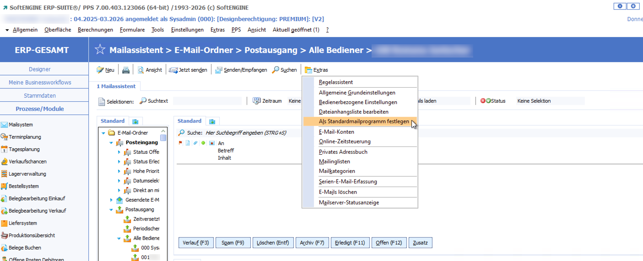Collapse the Posteingang folder tree node
This screenshot has width=643, height=261.
tap(111, 142)
